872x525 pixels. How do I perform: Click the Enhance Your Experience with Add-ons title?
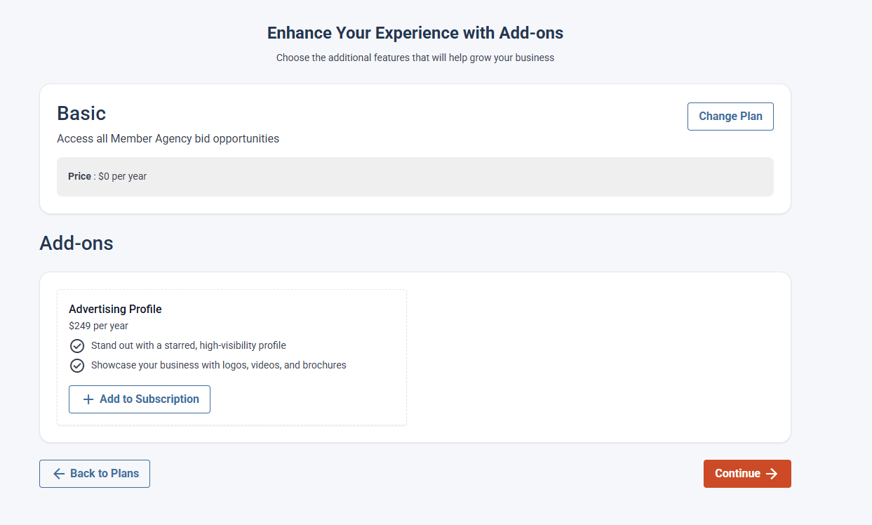[x=415, y=33]
